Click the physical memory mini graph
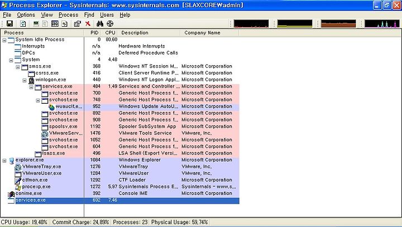 338,23
